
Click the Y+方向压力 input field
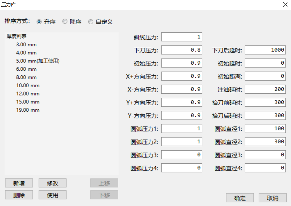click(x=181, y=102)
